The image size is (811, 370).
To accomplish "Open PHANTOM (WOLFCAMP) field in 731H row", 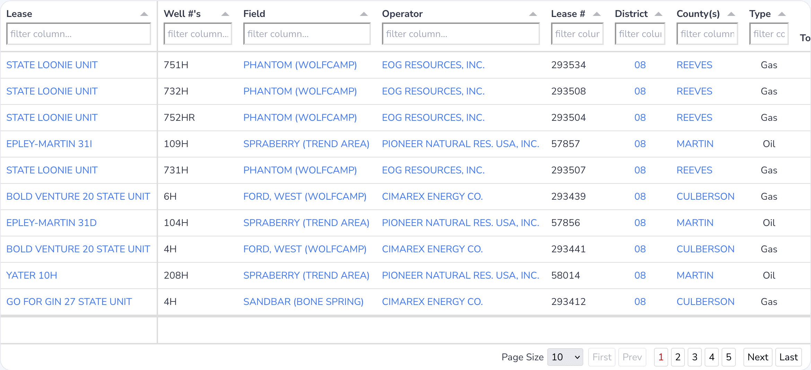I will (300, 170).
